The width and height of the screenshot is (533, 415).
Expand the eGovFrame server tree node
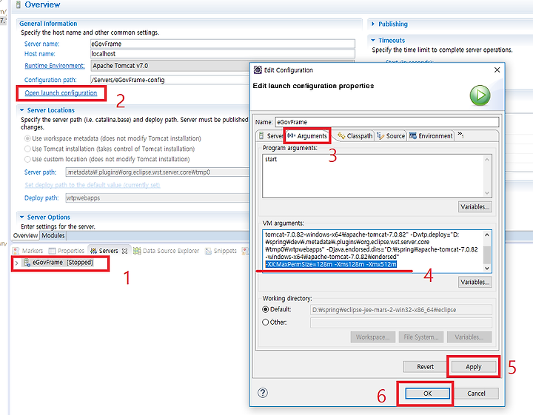click(x=16, y=263)
